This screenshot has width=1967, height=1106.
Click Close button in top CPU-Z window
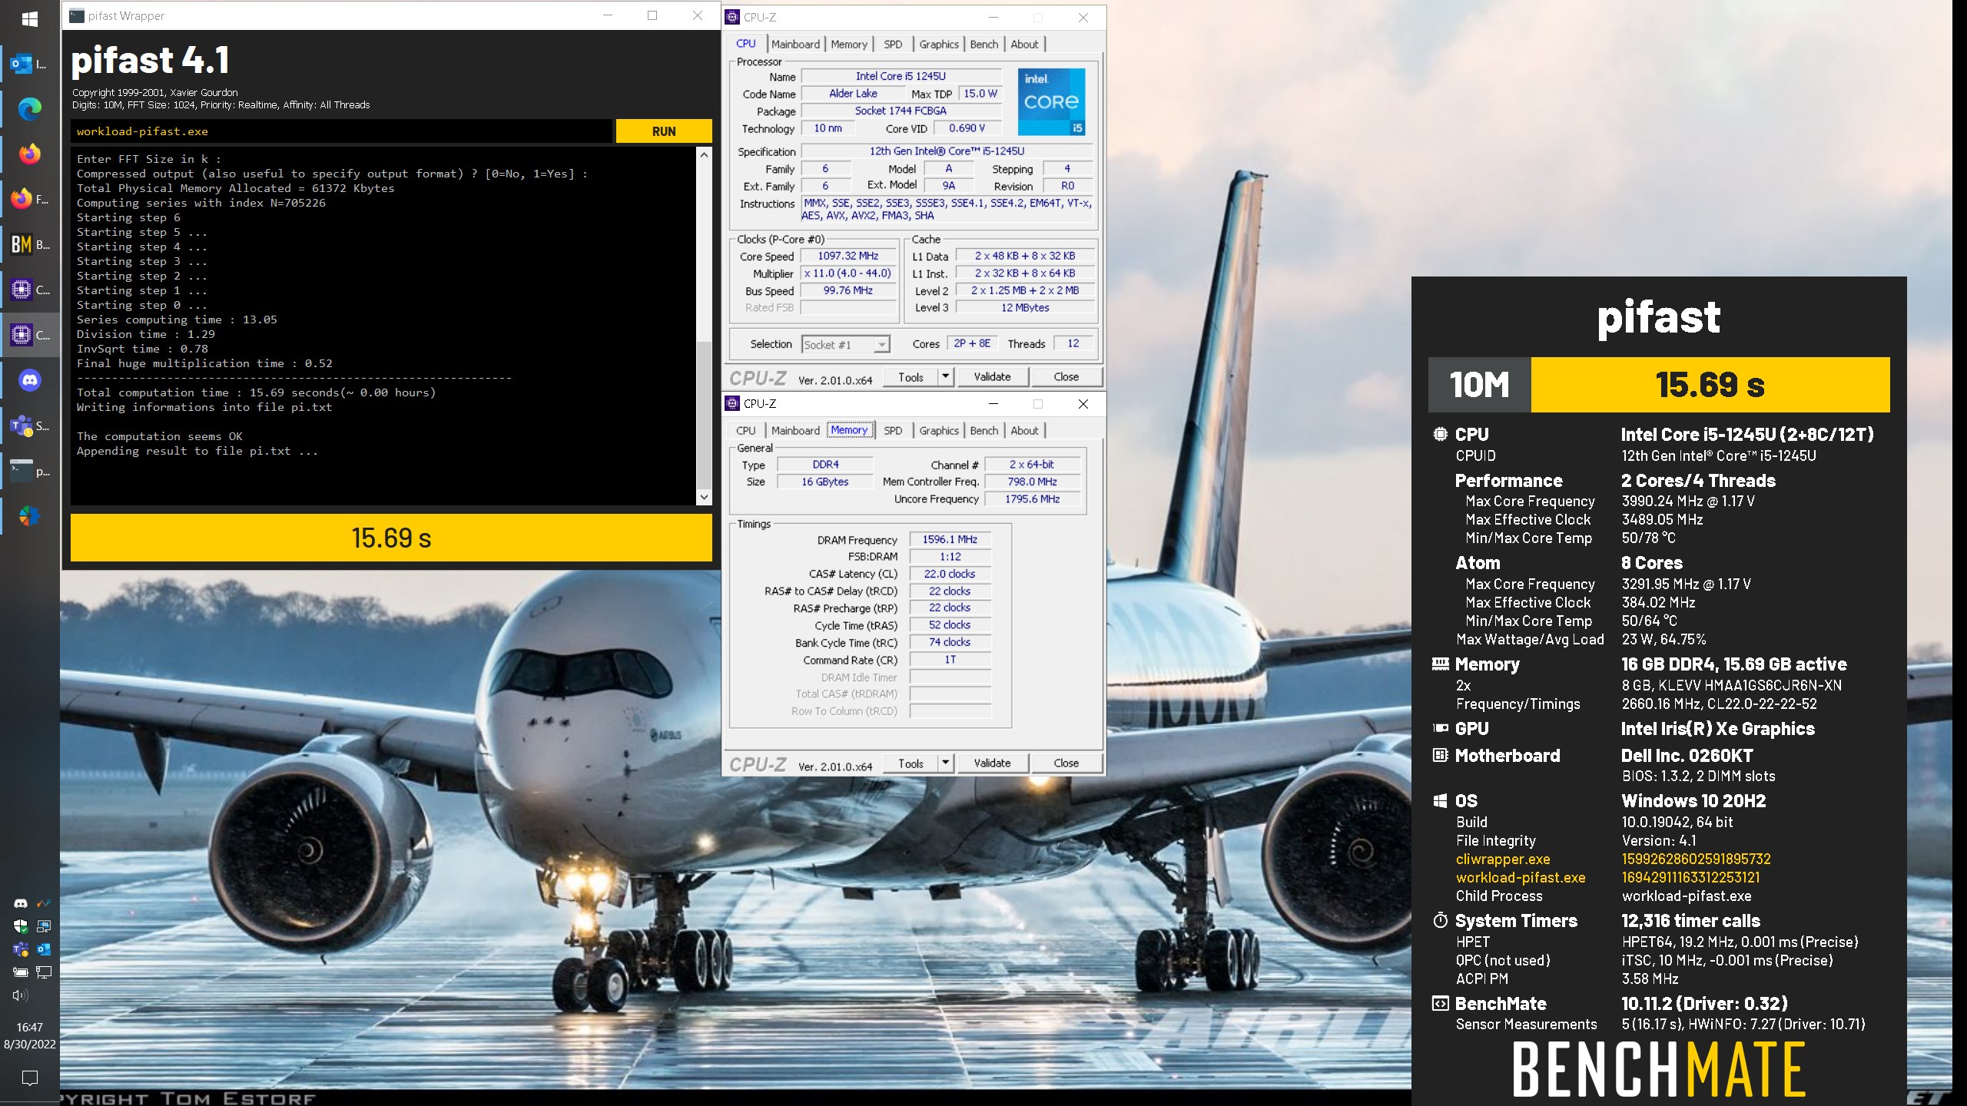pos(1066,376)
